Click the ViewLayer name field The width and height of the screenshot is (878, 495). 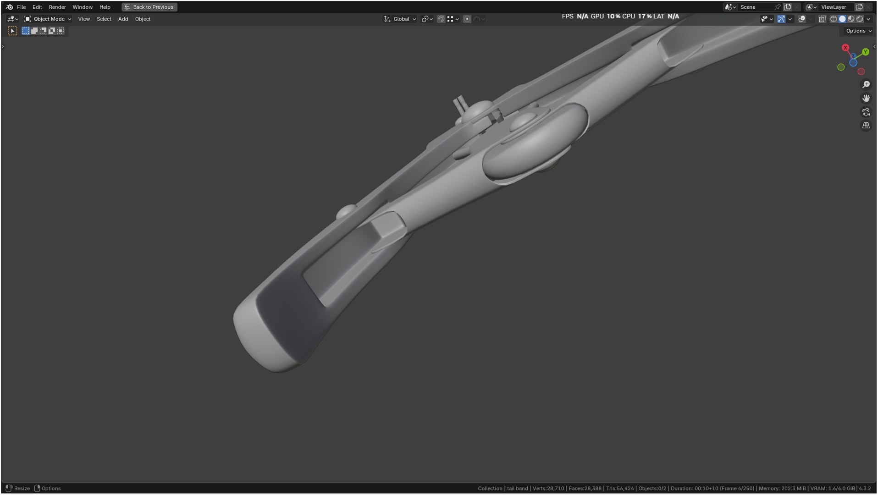(836, 7)
